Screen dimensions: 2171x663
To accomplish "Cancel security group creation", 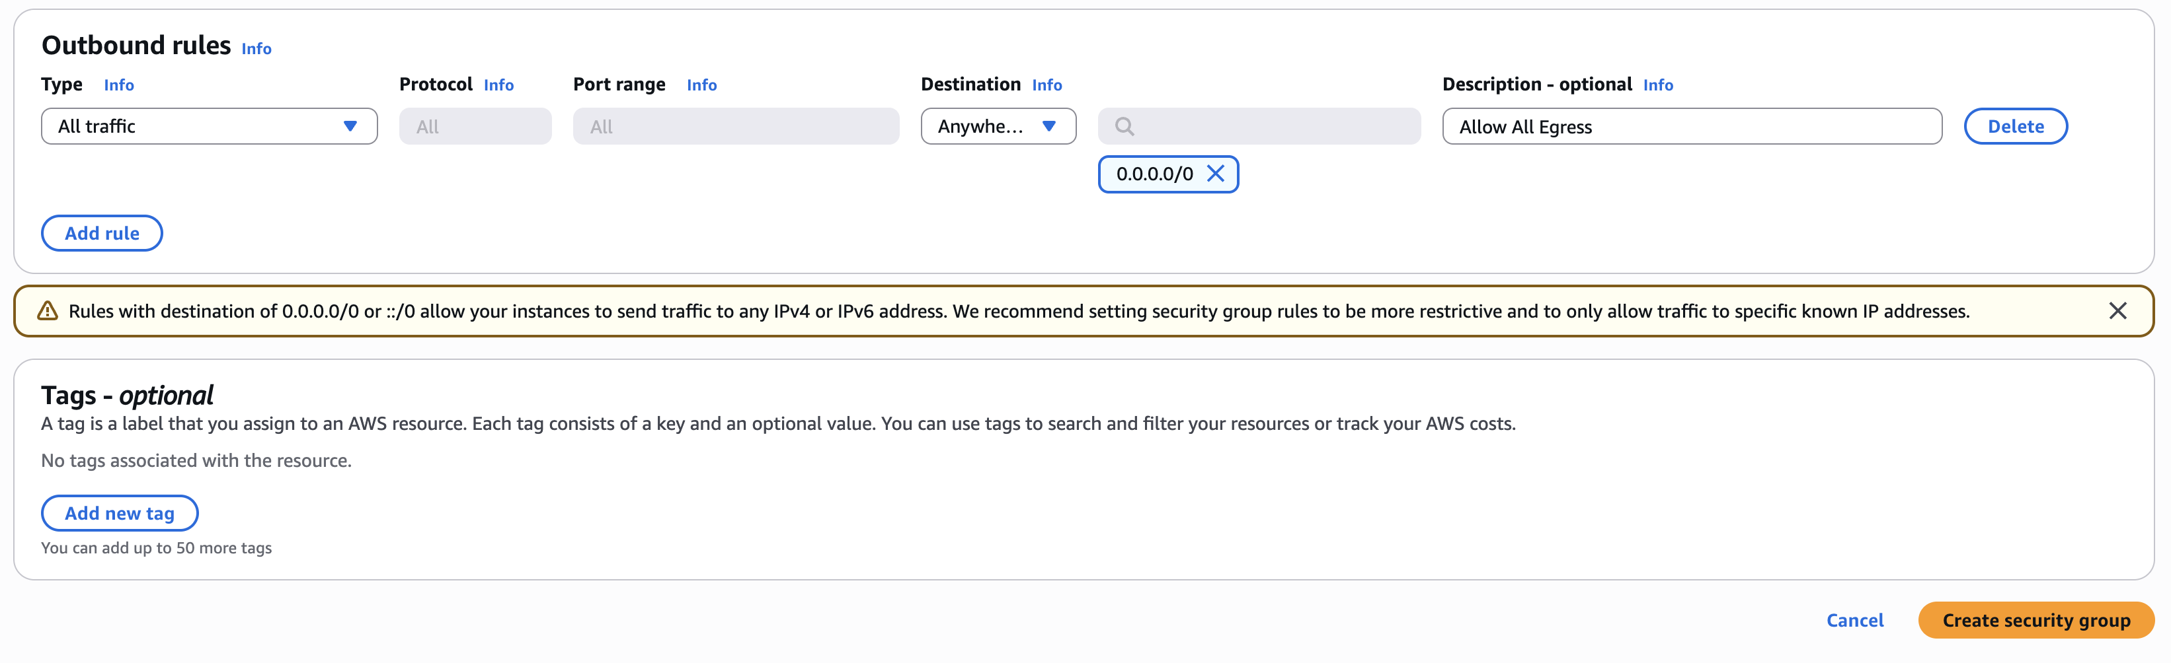I will 1854,620.
